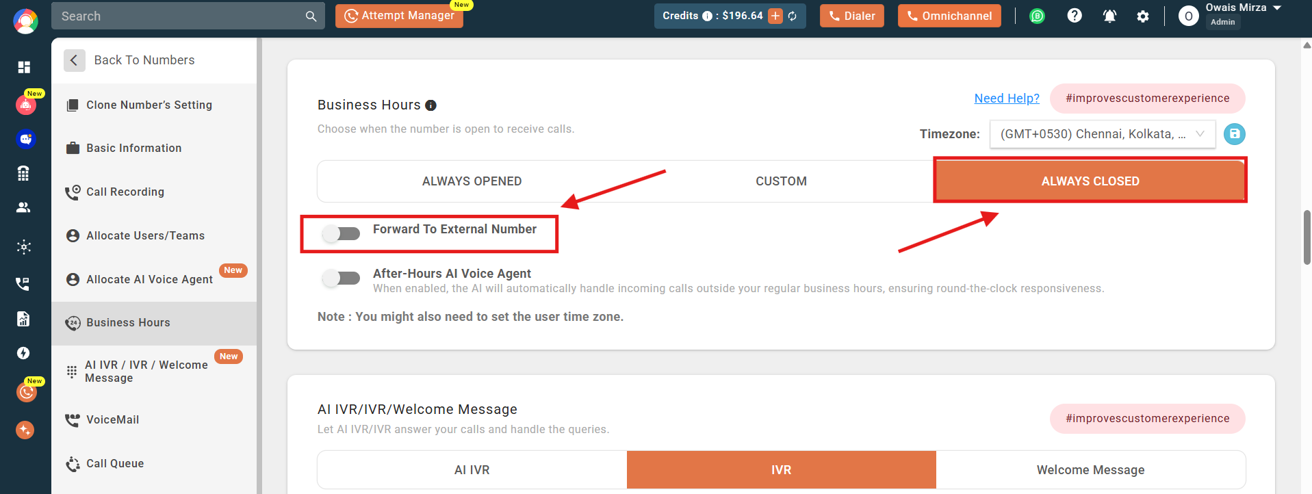This screenshot has width=1312, height=494.
Task: Click the Credits $196.64 balance text
Action: click(x=712, y=16)
